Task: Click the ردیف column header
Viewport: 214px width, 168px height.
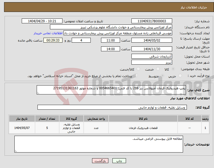Action: (205, 119)
